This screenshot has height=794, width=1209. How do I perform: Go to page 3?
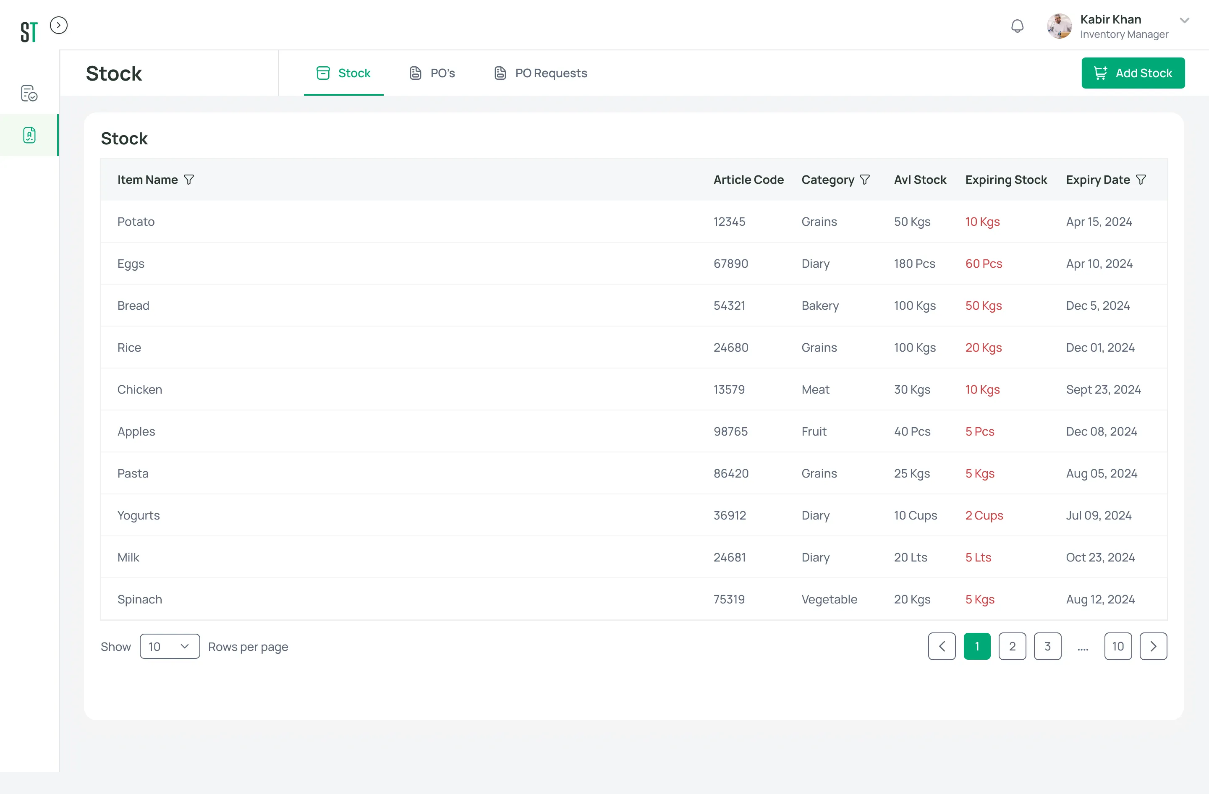click(1047, 646)
